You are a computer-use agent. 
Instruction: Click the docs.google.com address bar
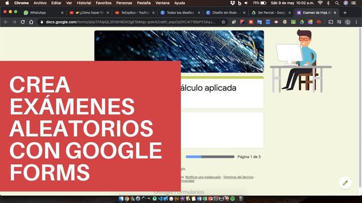(130, 22)
